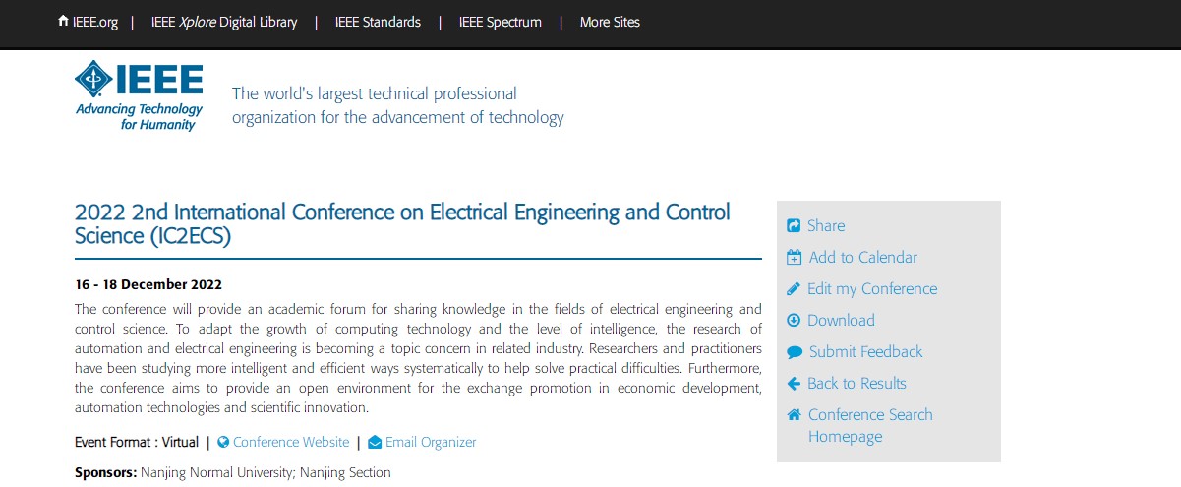The width and height of the screenshot is (1181, 487).
Task: Click the Submit Feedback speech bubble icon
Action: pyautogui.click(x=795, y=352)
